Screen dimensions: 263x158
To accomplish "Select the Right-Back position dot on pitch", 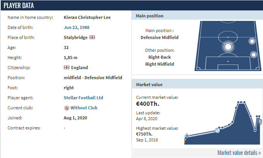I will click(254, 54).
